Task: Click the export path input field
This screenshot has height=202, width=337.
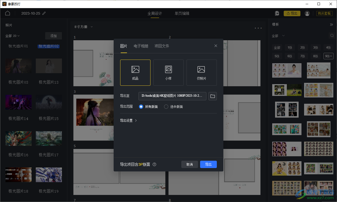Action: pos(172,96)
